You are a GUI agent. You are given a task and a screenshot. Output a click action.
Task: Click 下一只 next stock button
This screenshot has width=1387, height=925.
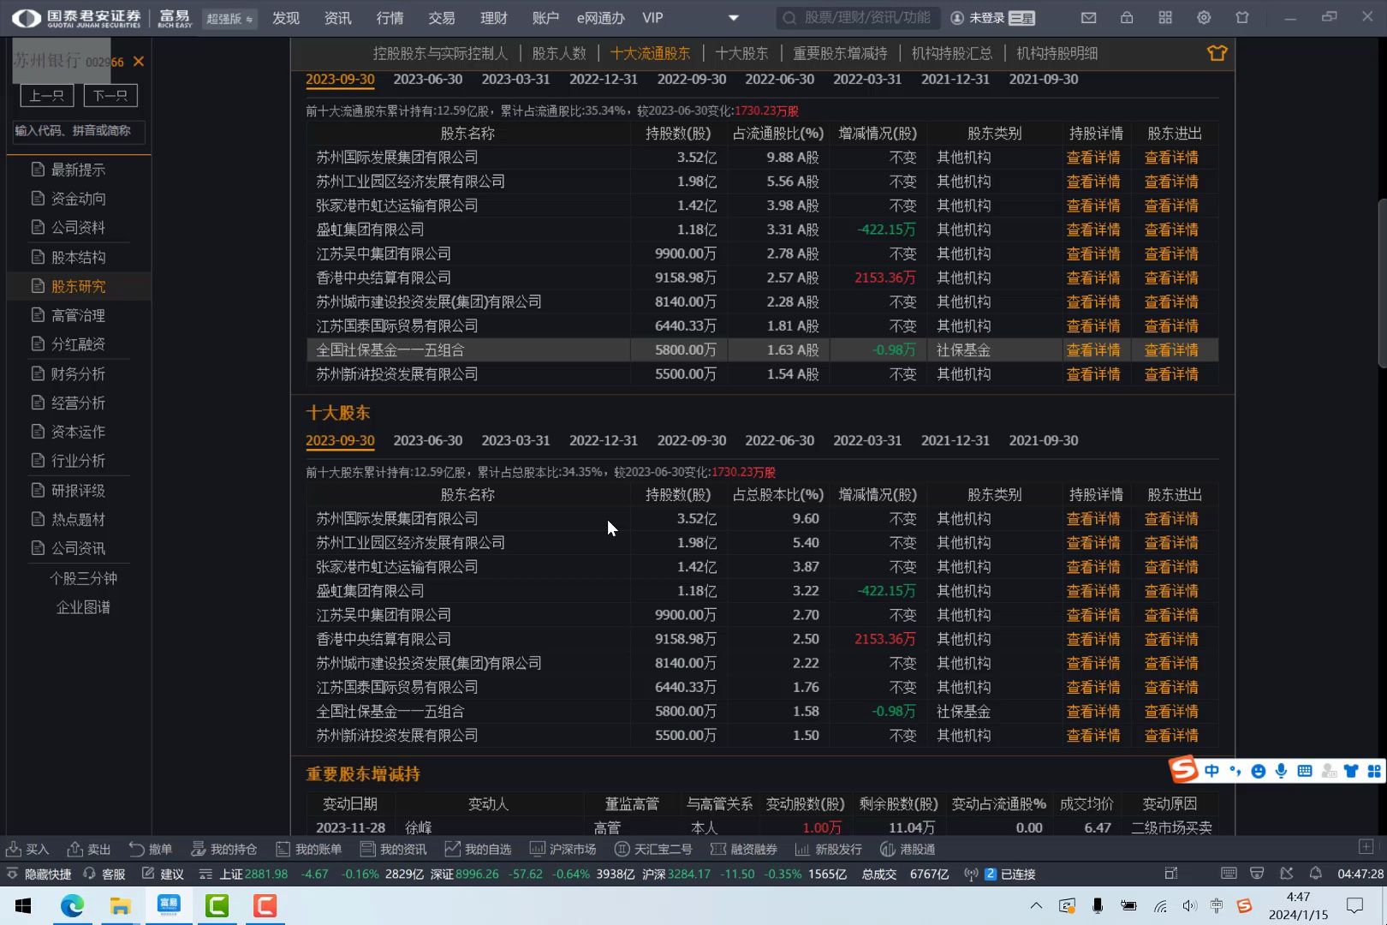pos(110,95)
